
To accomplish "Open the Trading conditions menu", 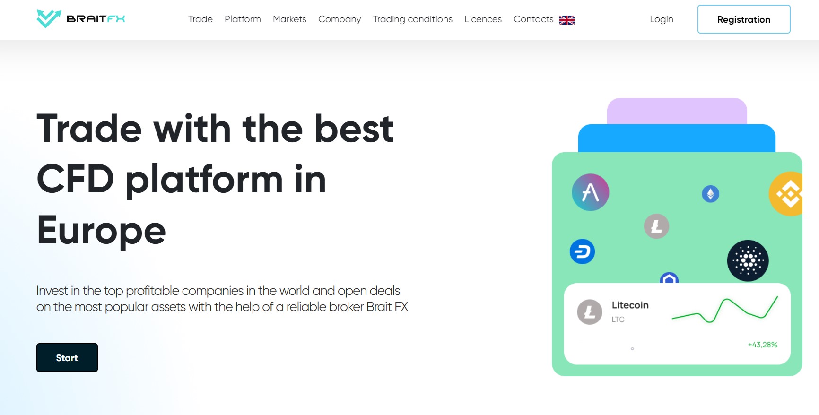I will (x=412, y=19).
